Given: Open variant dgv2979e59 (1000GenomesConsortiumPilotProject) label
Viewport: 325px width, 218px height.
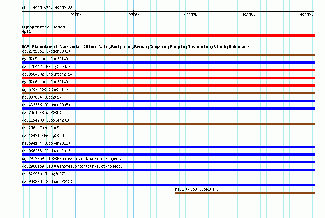Looking at the screenshot, I should (x=72, y=158).
